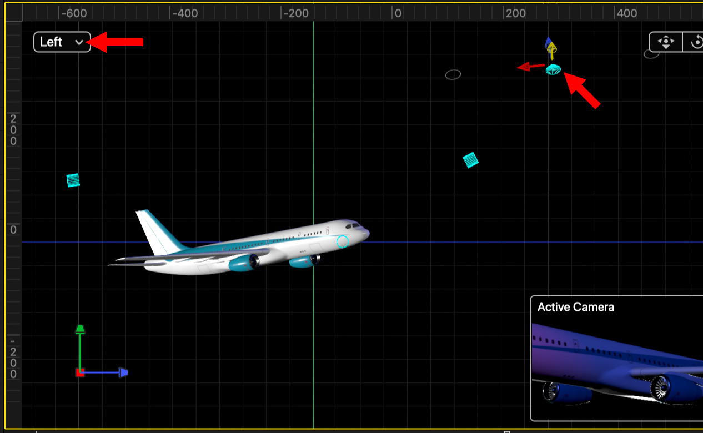This screenshot has width=703, height=433.
Task: Click the green Y-axis arrow of compass
Action: pyautogui.click(x=80, y=330)
